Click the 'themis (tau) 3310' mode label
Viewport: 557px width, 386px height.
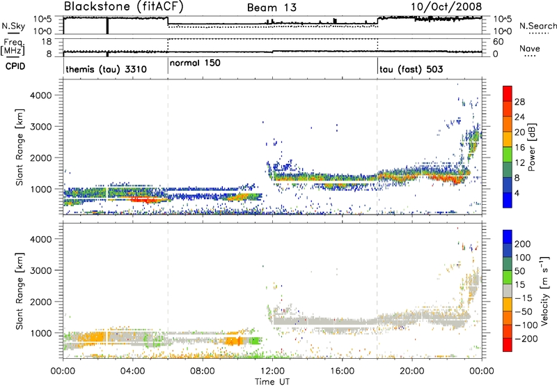107,69
